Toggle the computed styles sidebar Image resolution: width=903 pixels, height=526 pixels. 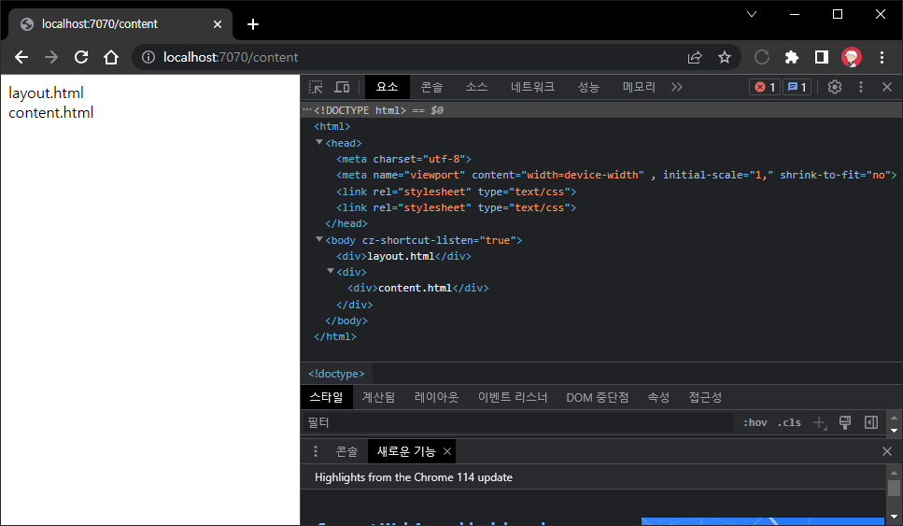871,422
